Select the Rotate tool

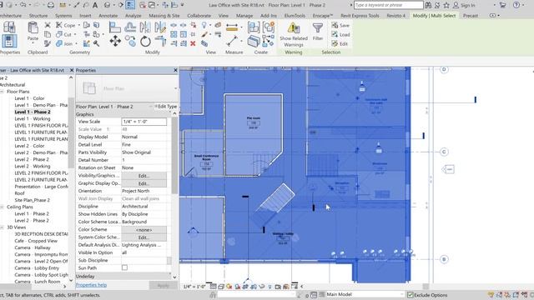(145, 42)
